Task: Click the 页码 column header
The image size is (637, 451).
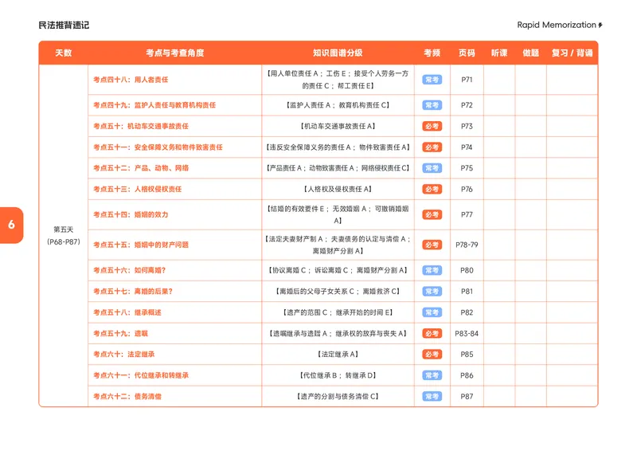Action: [x=467, y=53]
